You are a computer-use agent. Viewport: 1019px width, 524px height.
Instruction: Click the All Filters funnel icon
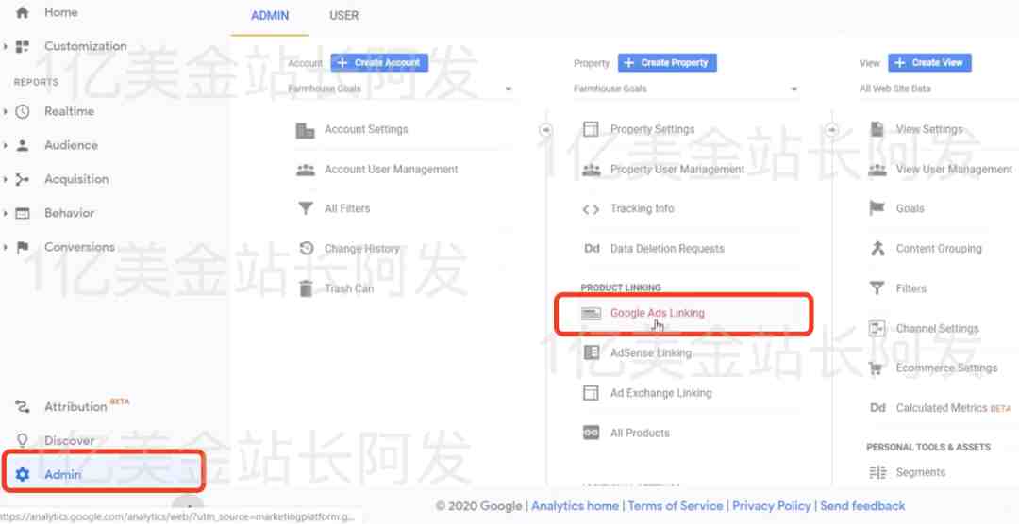click(306, 209)
